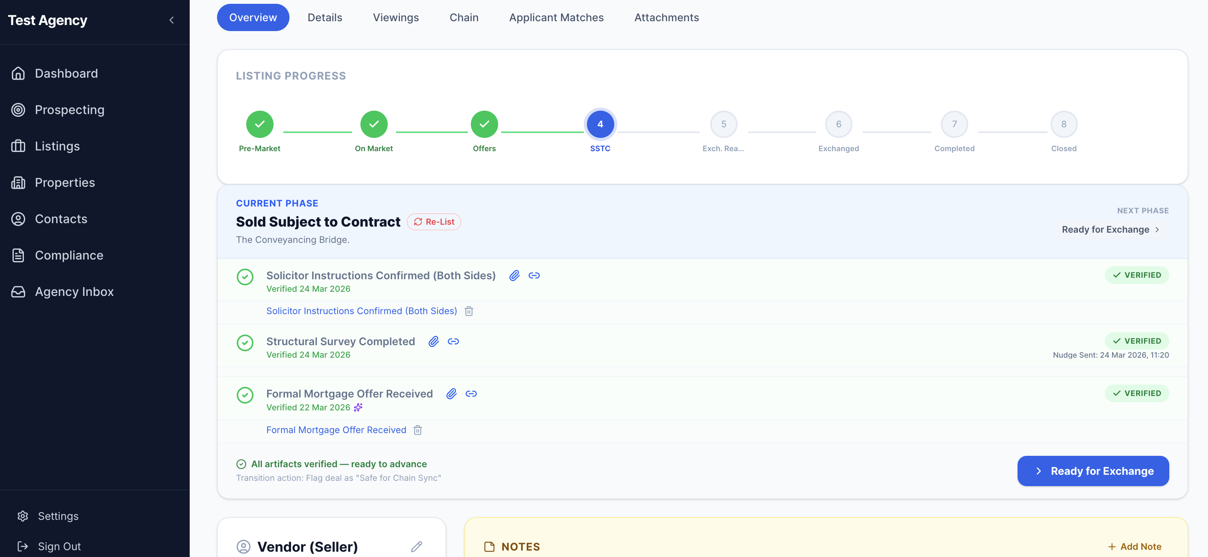Open Properties from the sidebar
This screenshot has width=1208, height=557.
point(65,182)
